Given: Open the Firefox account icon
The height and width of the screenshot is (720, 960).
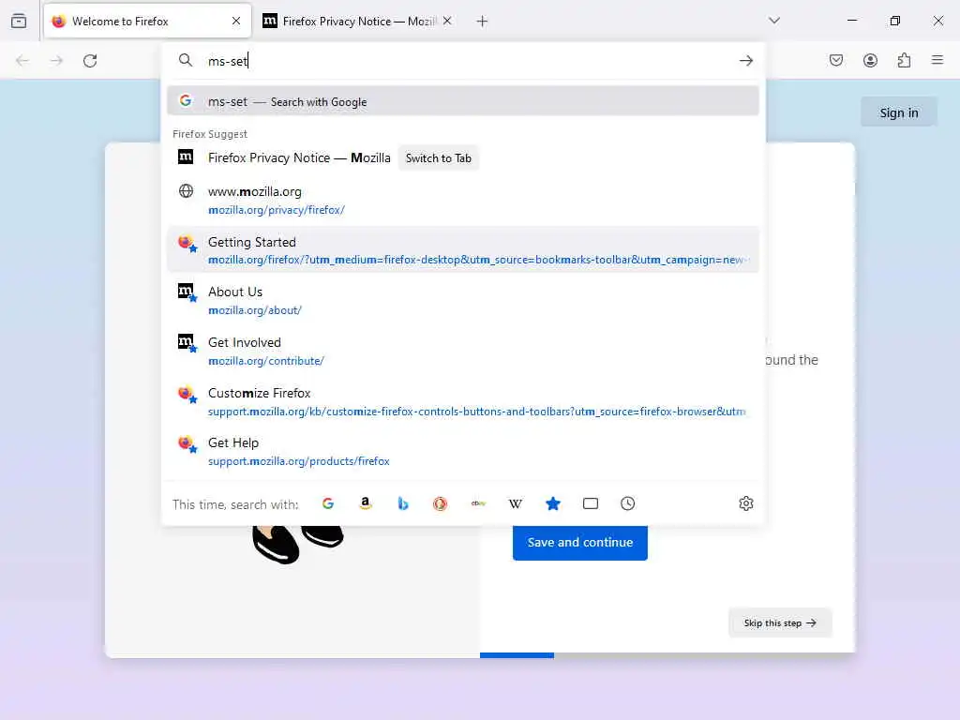Looking at the screenshot, I should coord(870,60).
